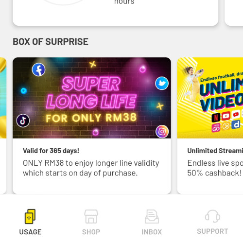Switch to the SHOP tab label
The image size is (243, 243).
pyautogui.click(x=91, y=232)
